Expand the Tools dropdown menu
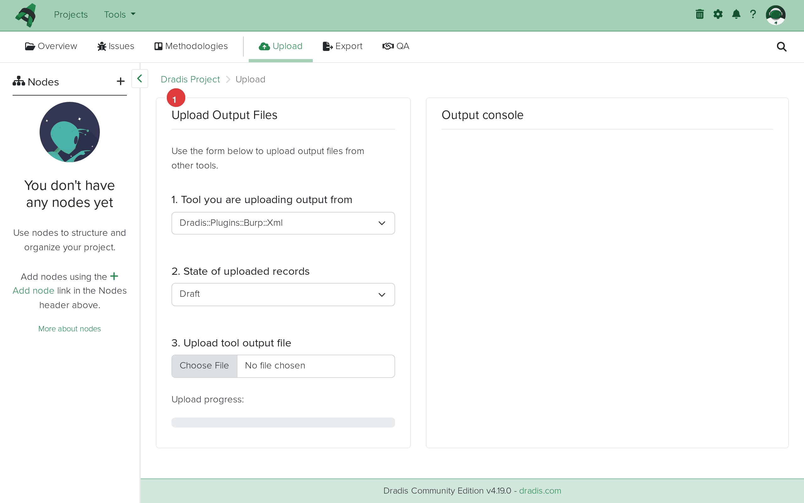Image resolution: width=804 pixels, height=503 pixels. point(120,14)
